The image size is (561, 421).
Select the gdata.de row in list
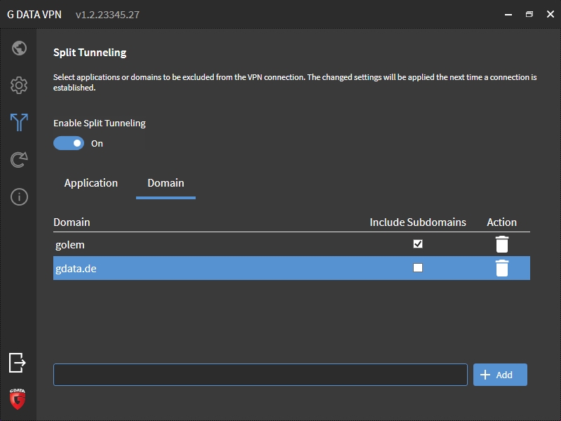(x=292, y=268)
